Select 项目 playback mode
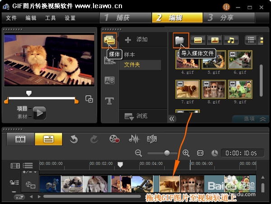271x204 pixels. [22, 109]
